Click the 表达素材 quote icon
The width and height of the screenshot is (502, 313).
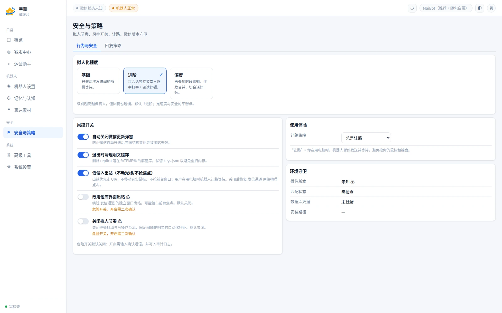tap(9, 110)
